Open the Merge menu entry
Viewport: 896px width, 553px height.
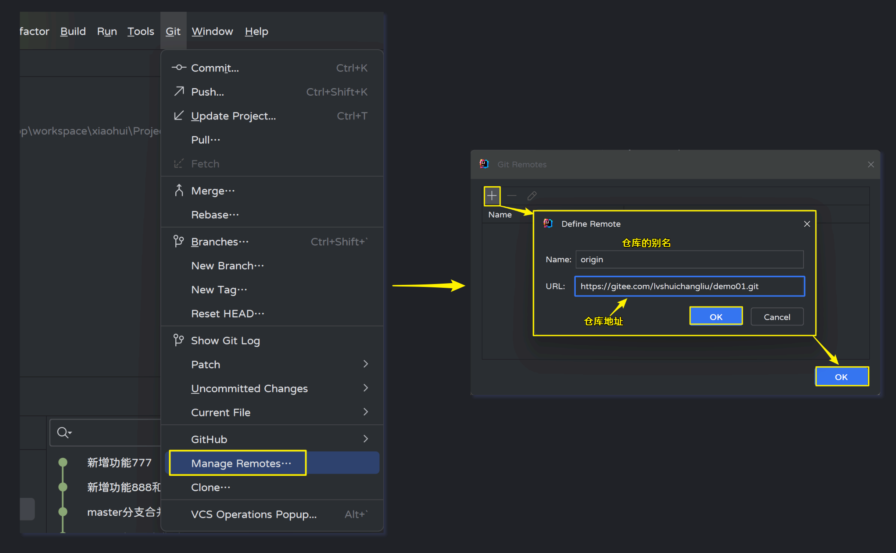pos(213,191)
